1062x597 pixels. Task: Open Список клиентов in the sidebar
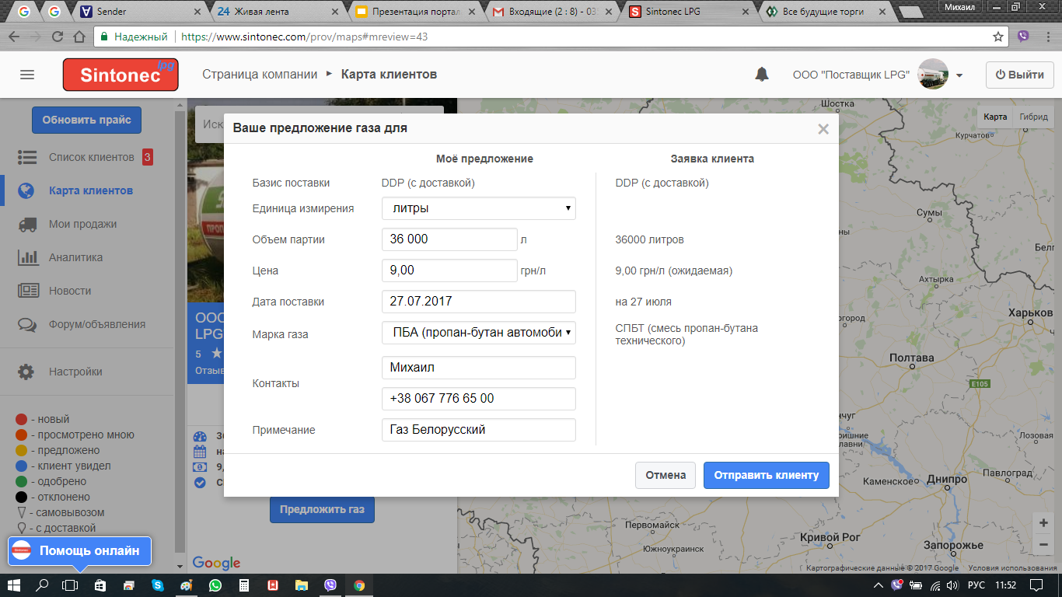click(91, 157)
